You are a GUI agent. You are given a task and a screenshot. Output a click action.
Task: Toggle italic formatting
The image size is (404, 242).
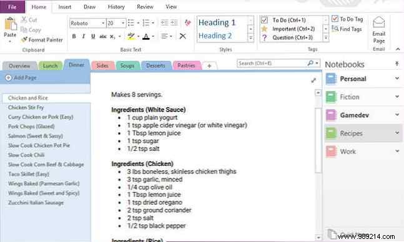click(84, 36)
